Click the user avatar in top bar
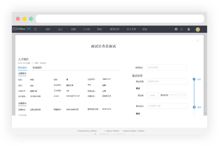Viewport: 219px width, 146px height. (198, 30)
